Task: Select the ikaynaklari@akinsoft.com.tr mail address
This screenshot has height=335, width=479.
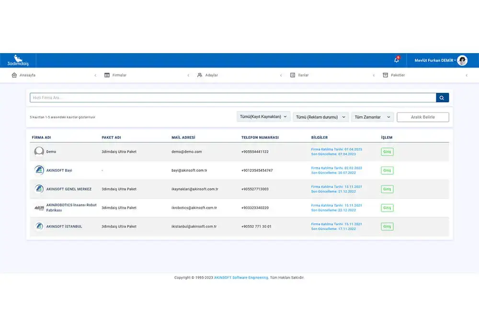Action: click(195, 189)
